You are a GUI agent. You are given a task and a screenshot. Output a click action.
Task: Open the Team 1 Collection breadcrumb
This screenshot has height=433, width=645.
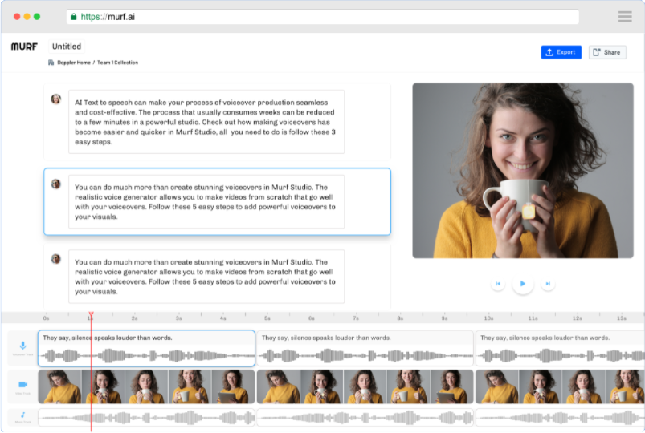click(x=118, y=63)
